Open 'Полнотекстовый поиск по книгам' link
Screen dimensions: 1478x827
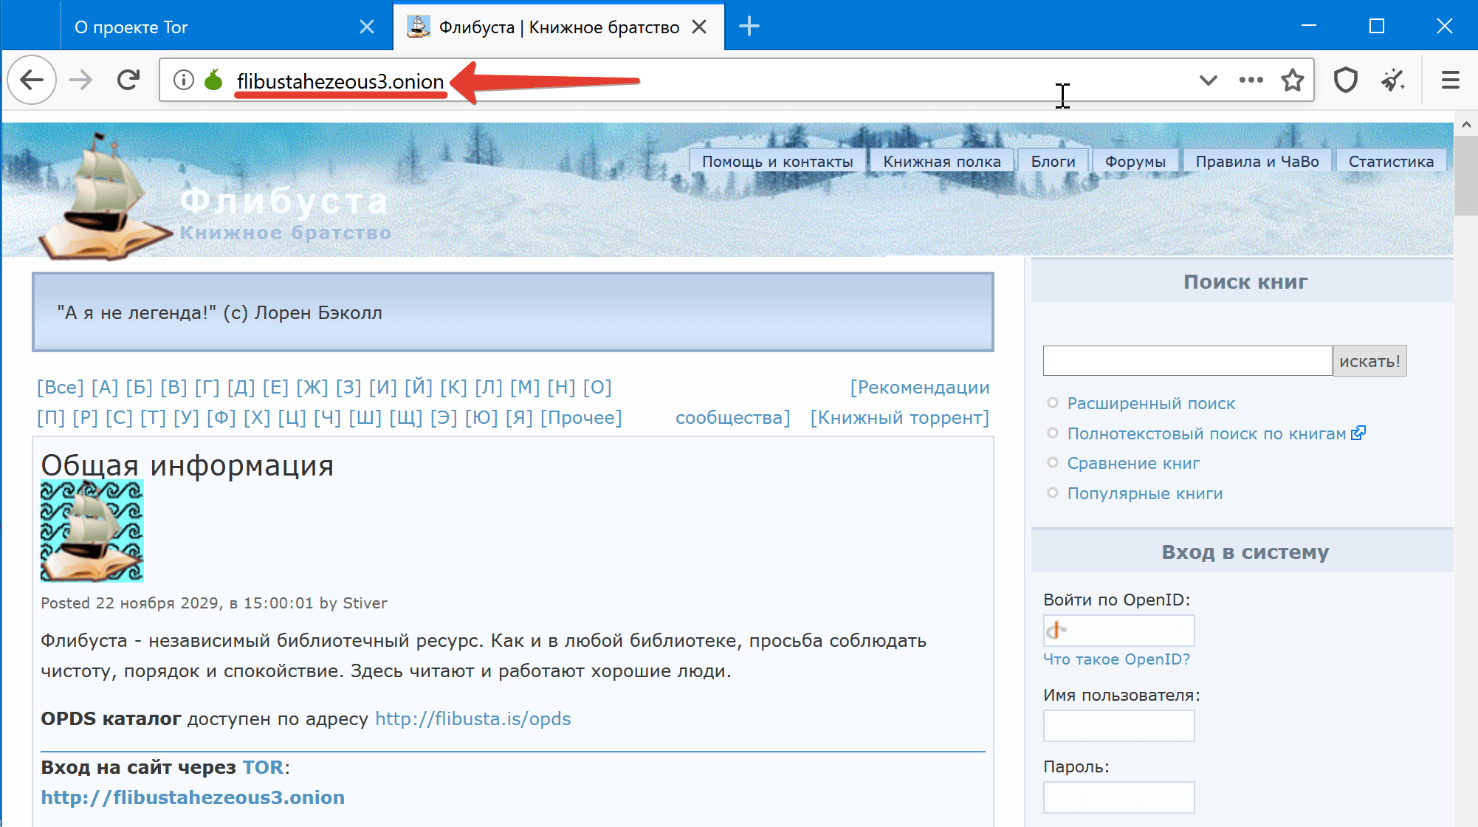1206,433
